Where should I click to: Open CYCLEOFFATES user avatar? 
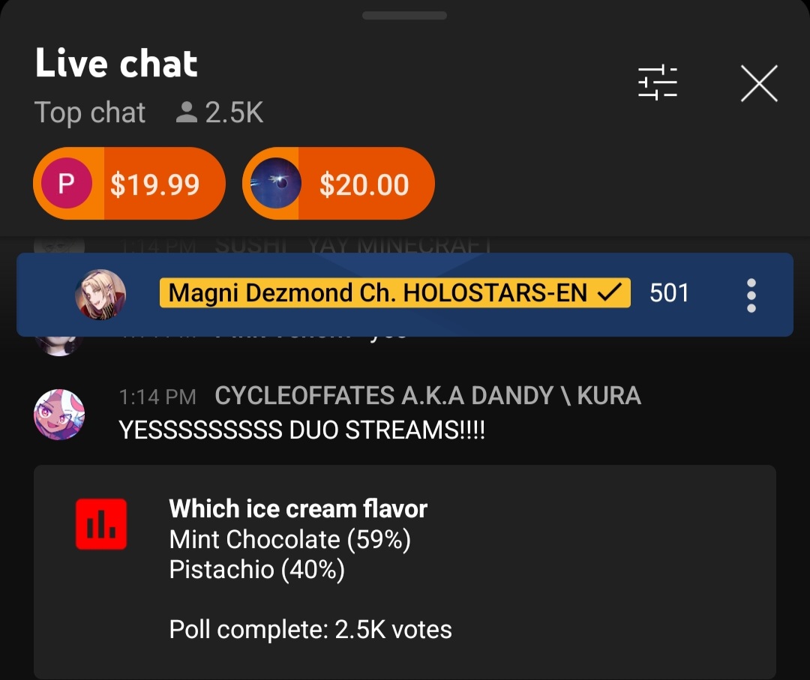pos(59,415)
